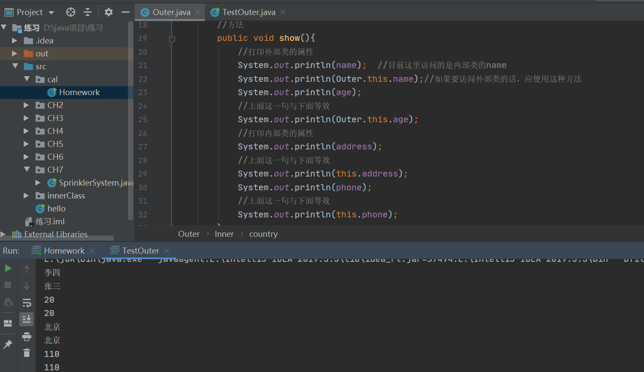Close the Homework run tab

coord(92,251)
